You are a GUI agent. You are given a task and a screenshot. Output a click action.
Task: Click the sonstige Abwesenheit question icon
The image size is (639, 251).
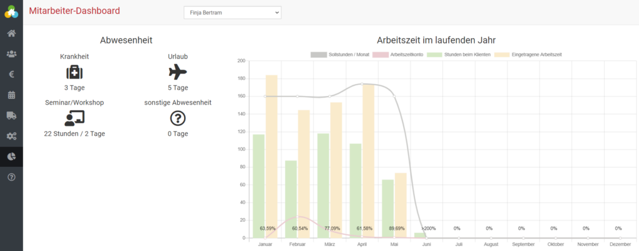(x=178, y=118)
